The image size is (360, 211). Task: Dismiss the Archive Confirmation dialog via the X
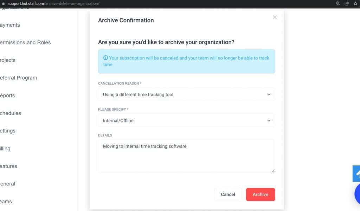point(275,17)
